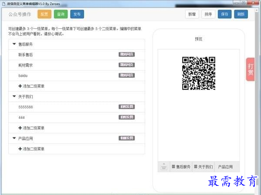Click the 公众号操作 heading label
The height and width of the screenshot is (195, 261).
pos(20,14)
